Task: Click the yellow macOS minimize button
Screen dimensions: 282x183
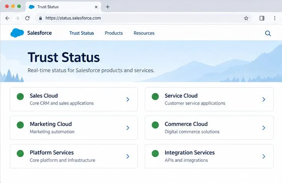Action: coord(13,7)
